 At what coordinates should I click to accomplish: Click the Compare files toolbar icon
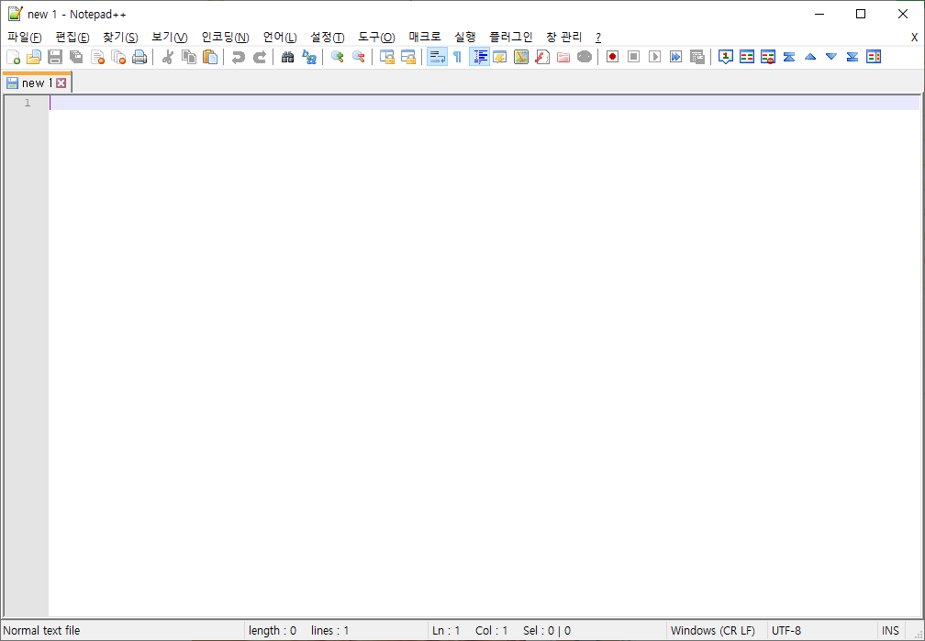pyautogui.click(x=747, y=57)
